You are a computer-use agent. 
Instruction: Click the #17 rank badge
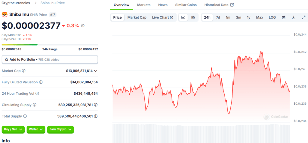click(x=53, y=15)
